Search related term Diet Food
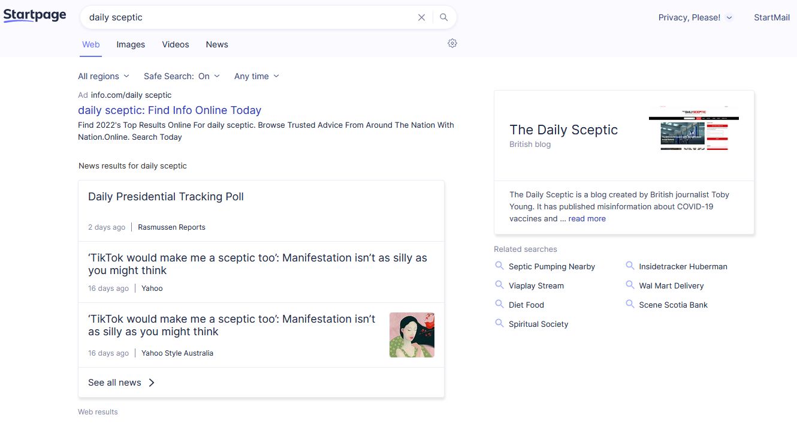The height and width of the screenshot is (424, 797). (526, 305)
